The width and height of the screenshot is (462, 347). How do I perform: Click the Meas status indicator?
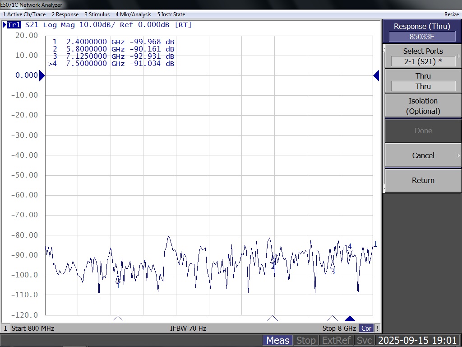click(277, 341)
